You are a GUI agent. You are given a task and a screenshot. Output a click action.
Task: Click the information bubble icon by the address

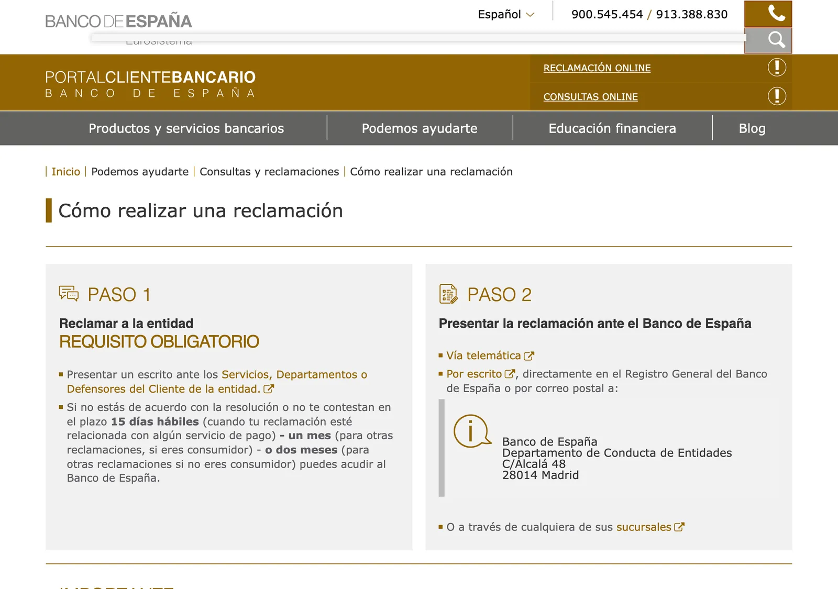[x=472, y=431]
